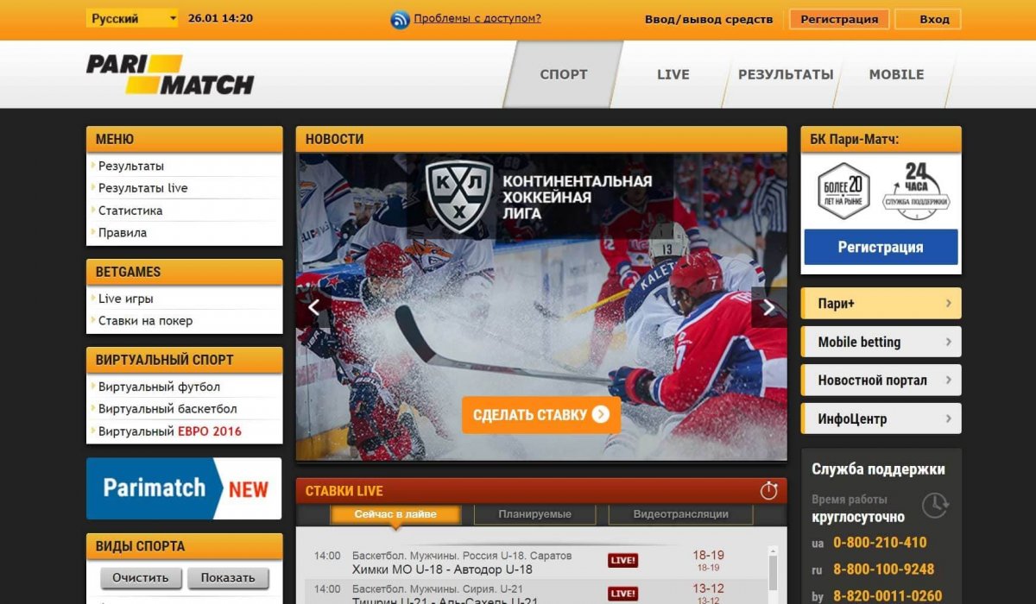This screenshot has width=1036, height=604.
Task: Click Химки МО U-18 - Автодор U-18 match
Action: point(442,569)
